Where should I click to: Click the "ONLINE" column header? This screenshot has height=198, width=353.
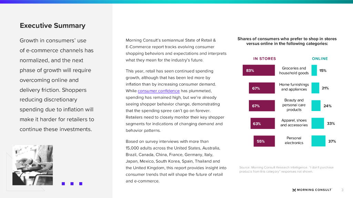coord(320,59)
